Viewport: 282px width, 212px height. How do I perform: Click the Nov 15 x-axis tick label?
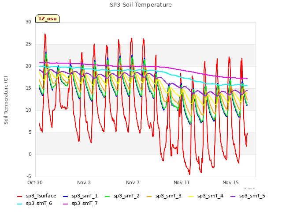click(230, 182)
